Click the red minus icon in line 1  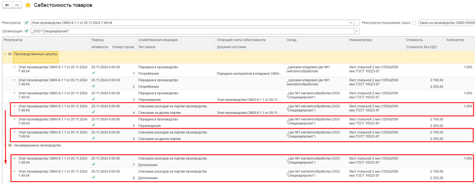click(14, 67)
